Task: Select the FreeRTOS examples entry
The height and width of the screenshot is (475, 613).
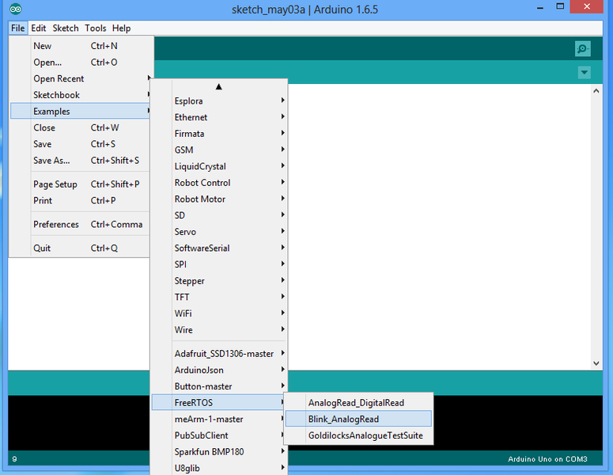Action: click(x=219, y=403)
